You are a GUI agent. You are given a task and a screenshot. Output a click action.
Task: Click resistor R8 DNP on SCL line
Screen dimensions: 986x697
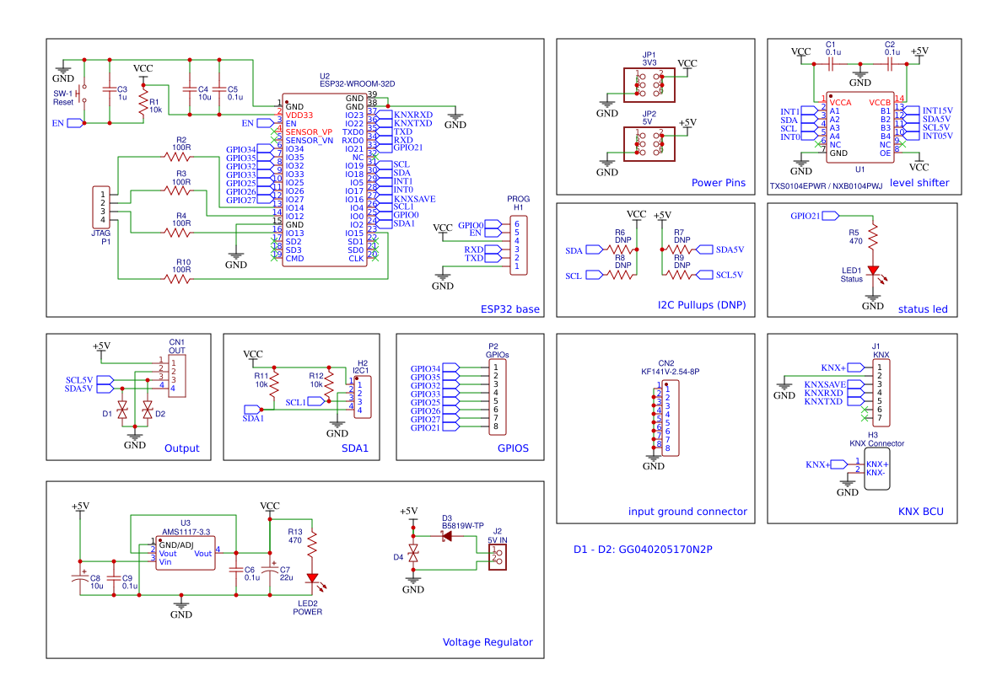point(619,275)
